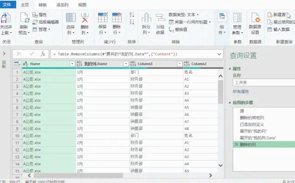Image resolution: width=295 pixels, height=183 pixels.
Task: Click the 删除行 Remove Rows icon
Action: (x=117, y=18)
